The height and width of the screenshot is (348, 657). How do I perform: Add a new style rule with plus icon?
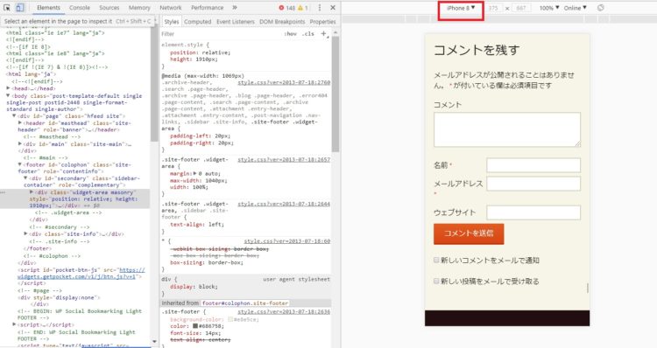pyautogui.click(x=323, y=34)
